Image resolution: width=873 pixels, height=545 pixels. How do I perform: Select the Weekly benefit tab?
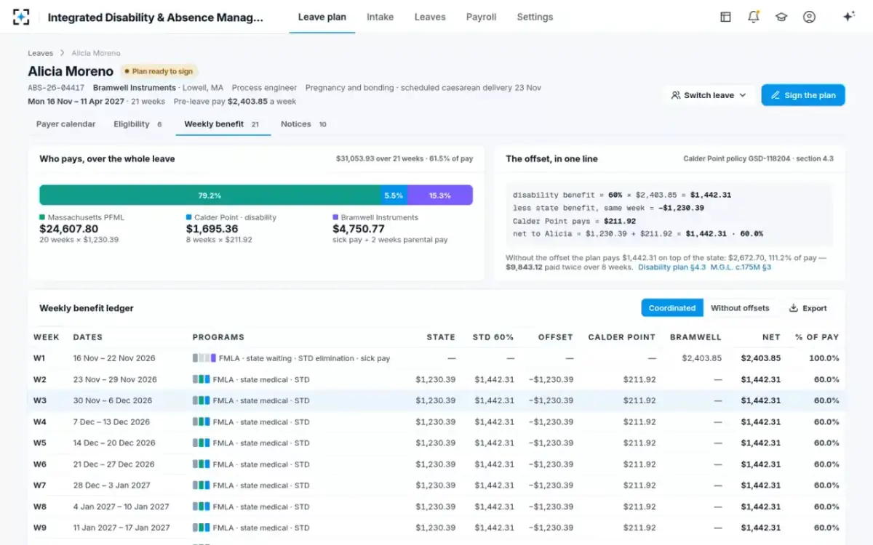click(223, 124)
